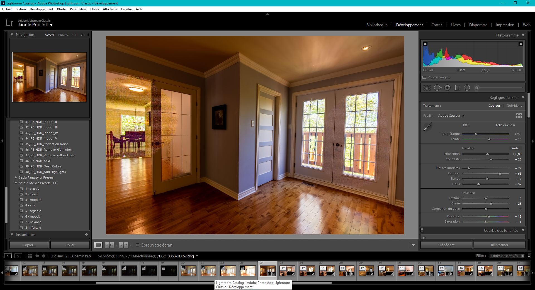The image size is (535, 290).
Task: Select the Crop Overlay tool
Action: tap(427, 87)
